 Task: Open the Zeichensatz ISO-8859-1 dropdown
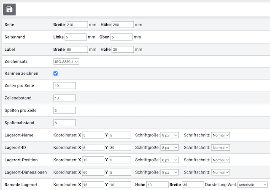pyautogui.click(x=66, y=62)
